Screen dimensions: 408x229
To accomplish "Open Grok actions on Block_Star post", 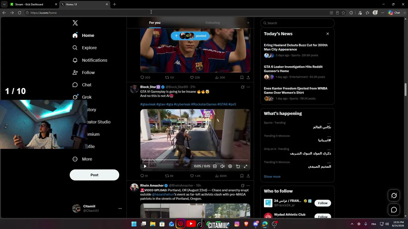I will click(x=243, y=87).
